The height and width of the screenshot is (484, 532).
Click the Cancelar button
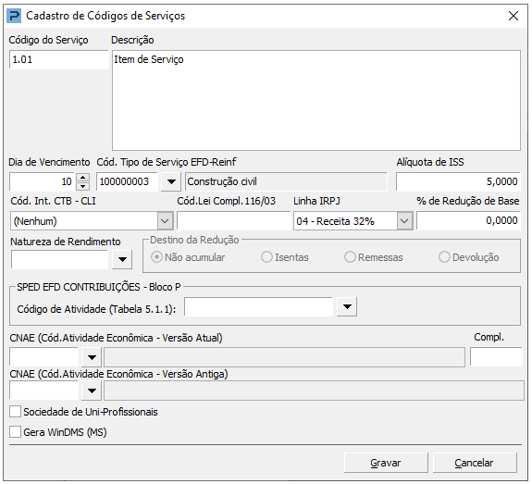click(475, 463)
